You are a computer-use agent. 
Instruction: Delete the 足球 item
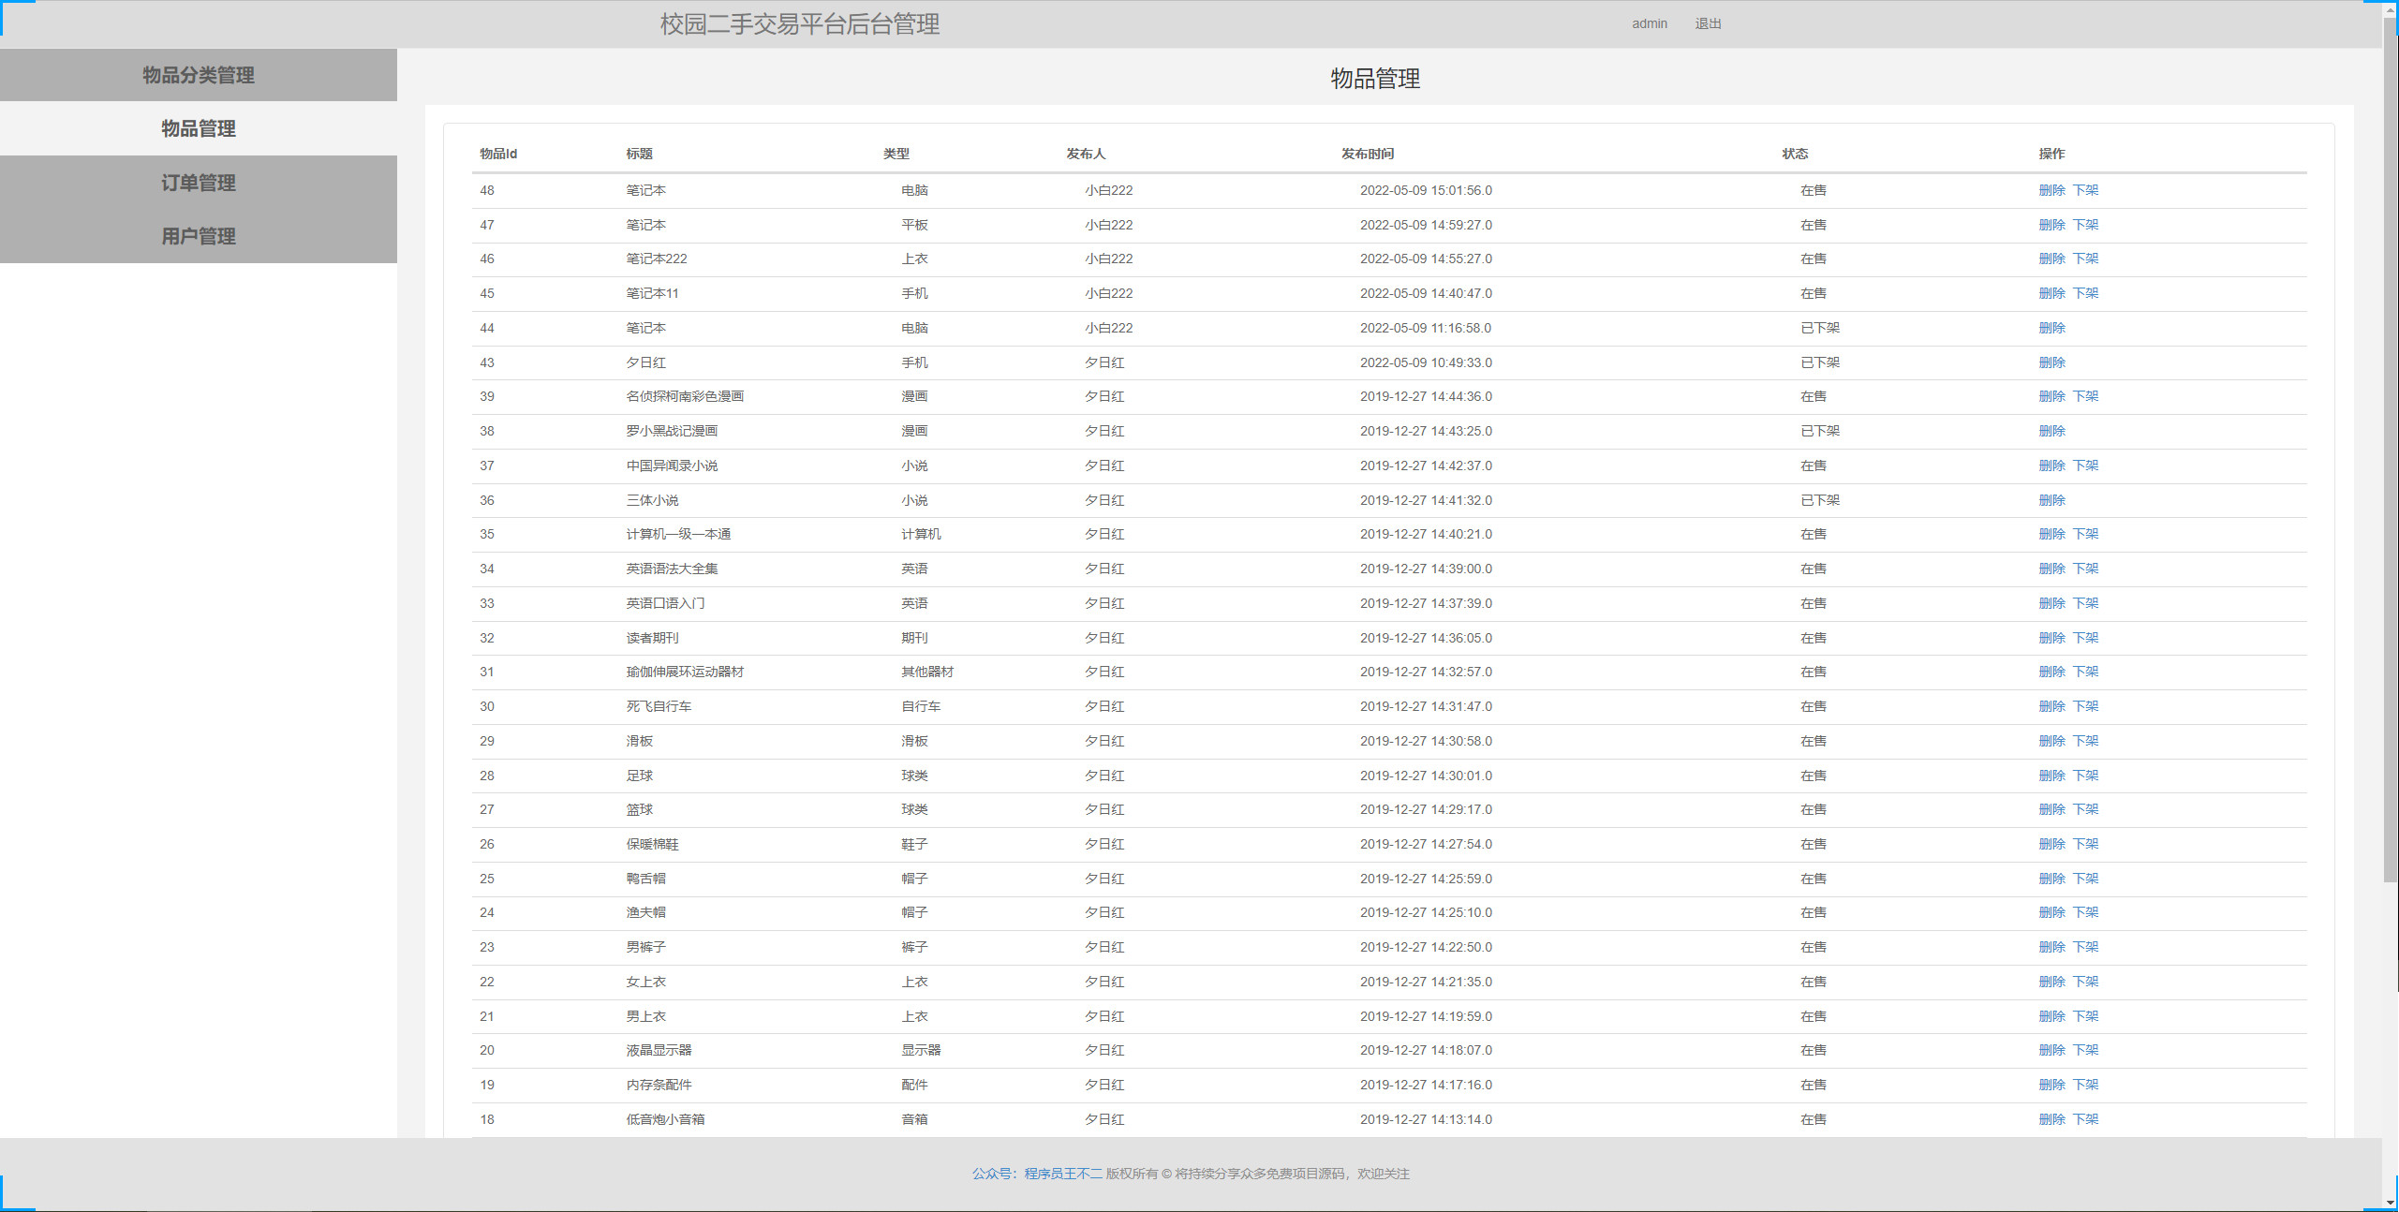[x=2052, y=776]
